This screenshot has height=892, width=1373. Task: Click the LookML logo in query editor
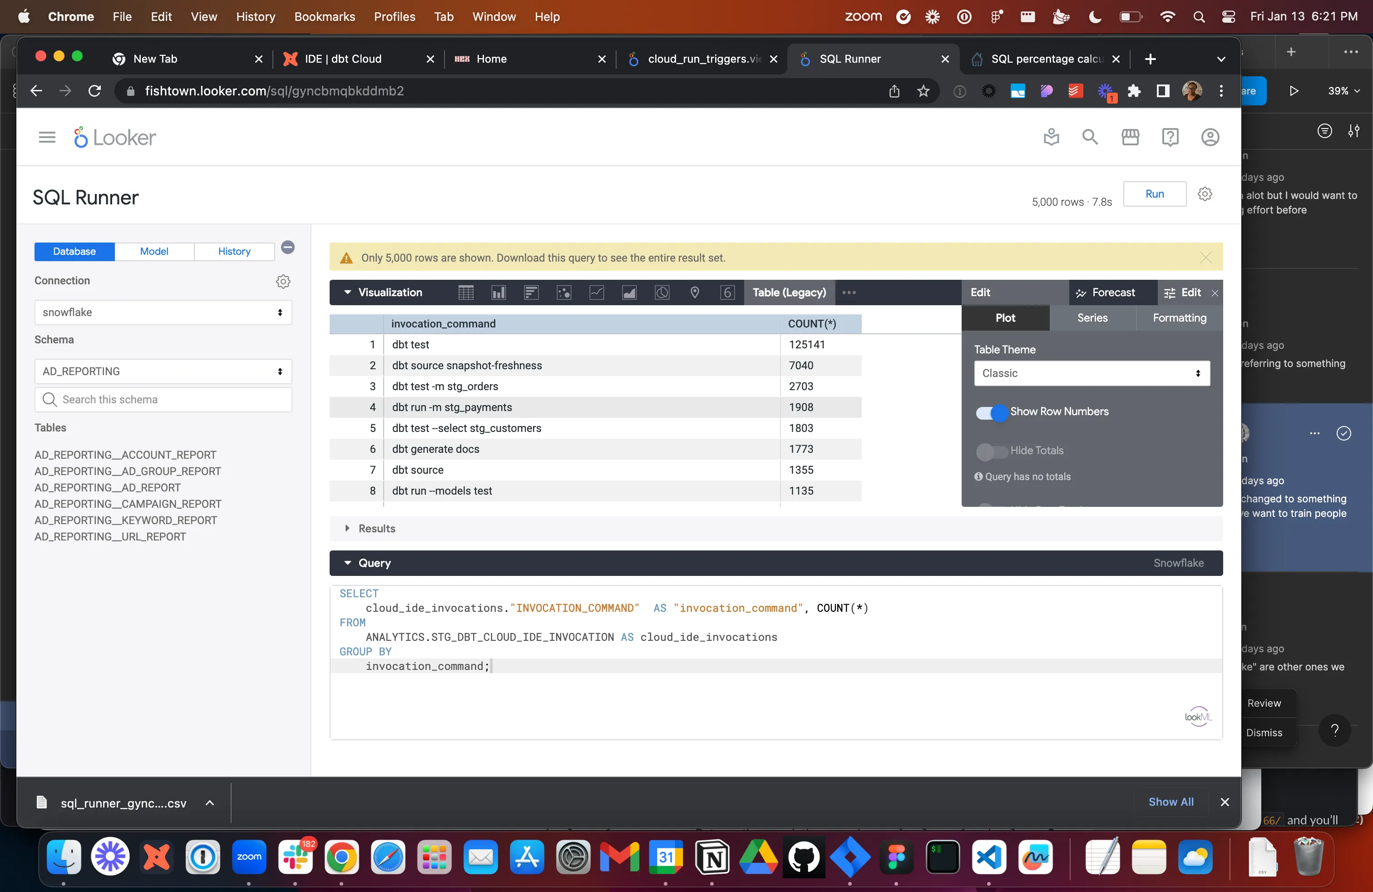[x=1198, y=717]
